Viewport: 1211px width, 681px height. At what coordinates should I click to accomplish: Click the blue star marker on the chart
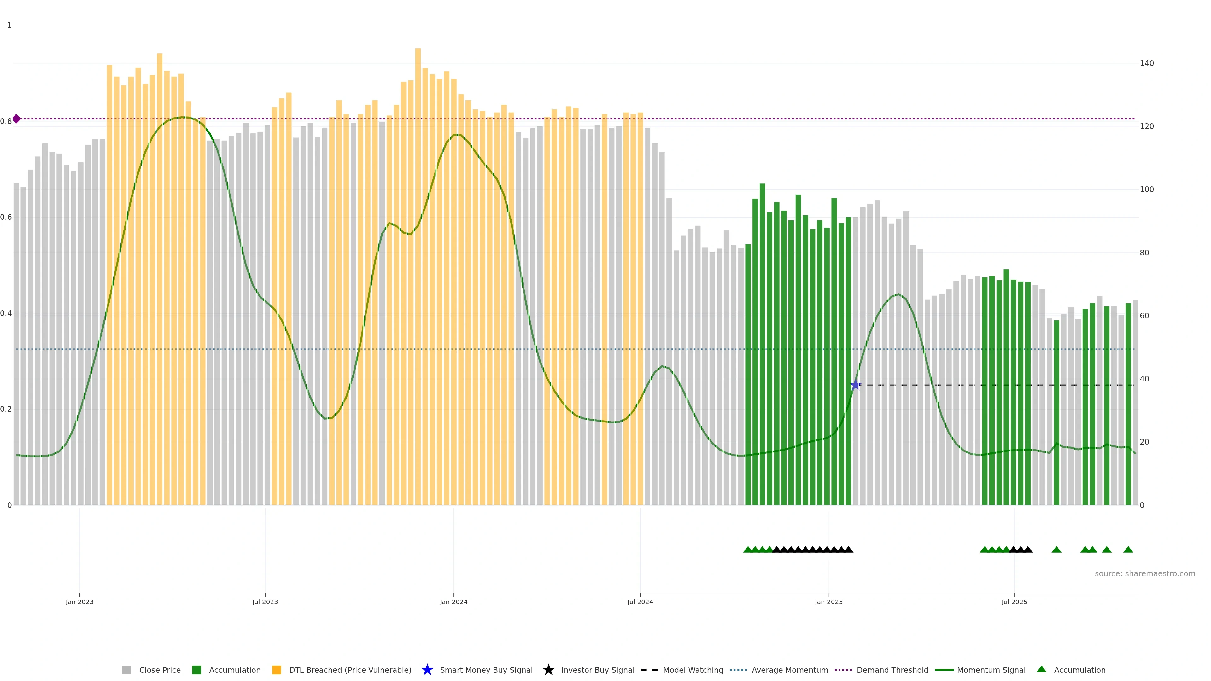pyautogui.click(x=856, y=385)
